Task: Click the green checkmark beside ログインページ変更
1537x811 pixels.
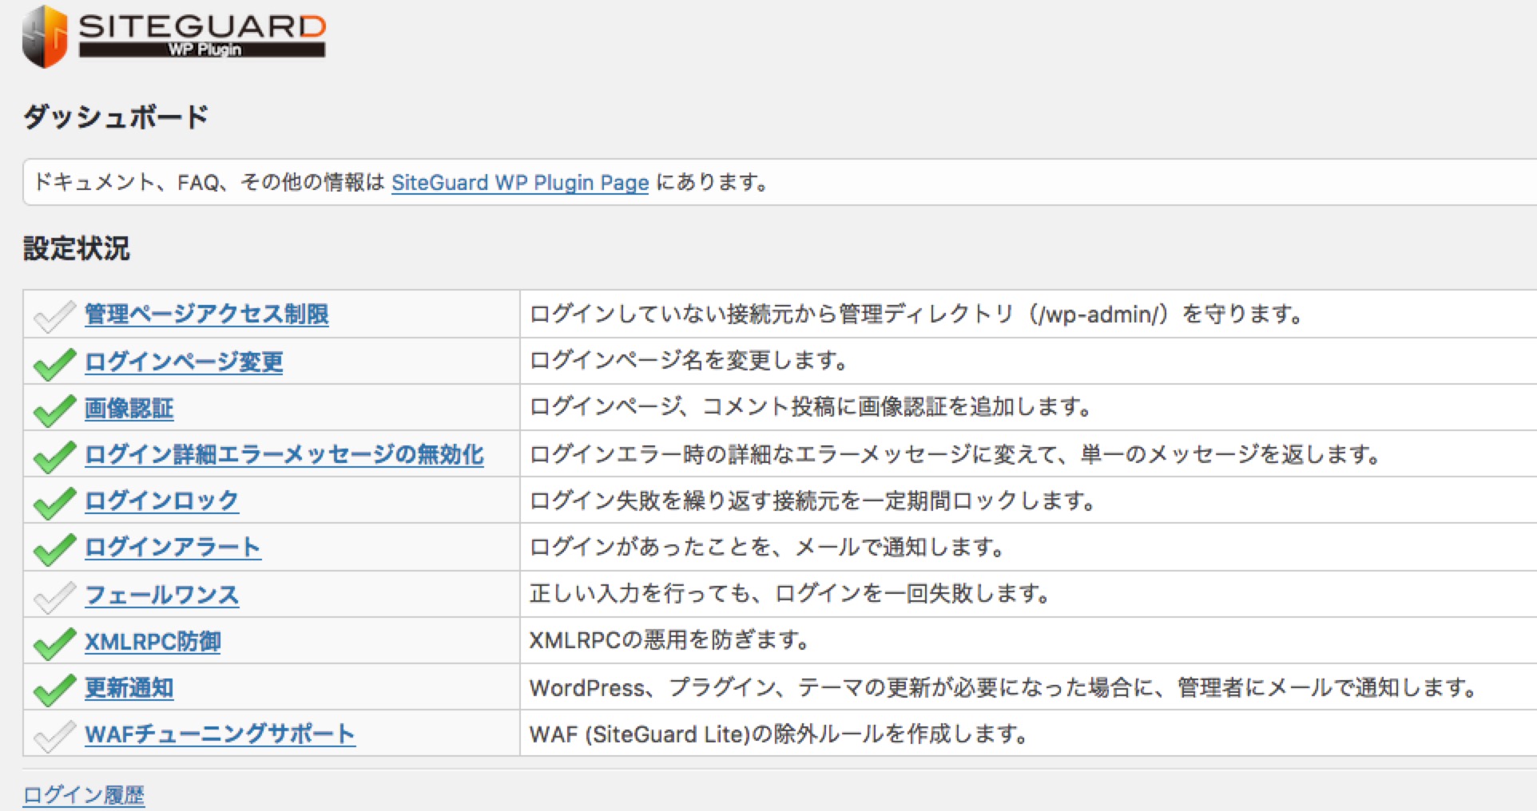Action: point(54,364)
